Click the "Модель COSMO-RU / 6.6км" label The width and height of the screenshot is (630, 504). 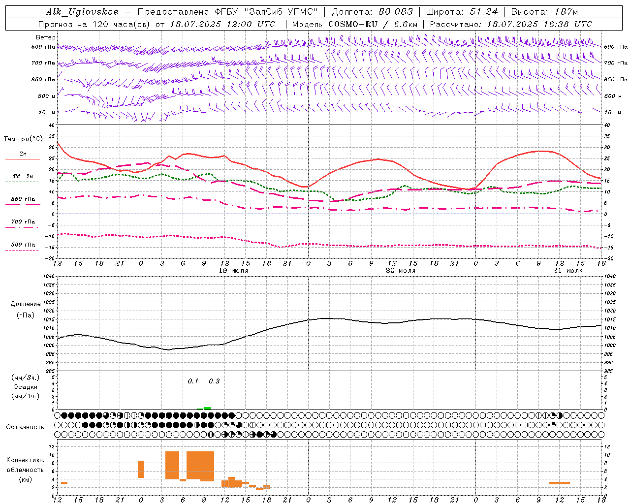point(355,24)
